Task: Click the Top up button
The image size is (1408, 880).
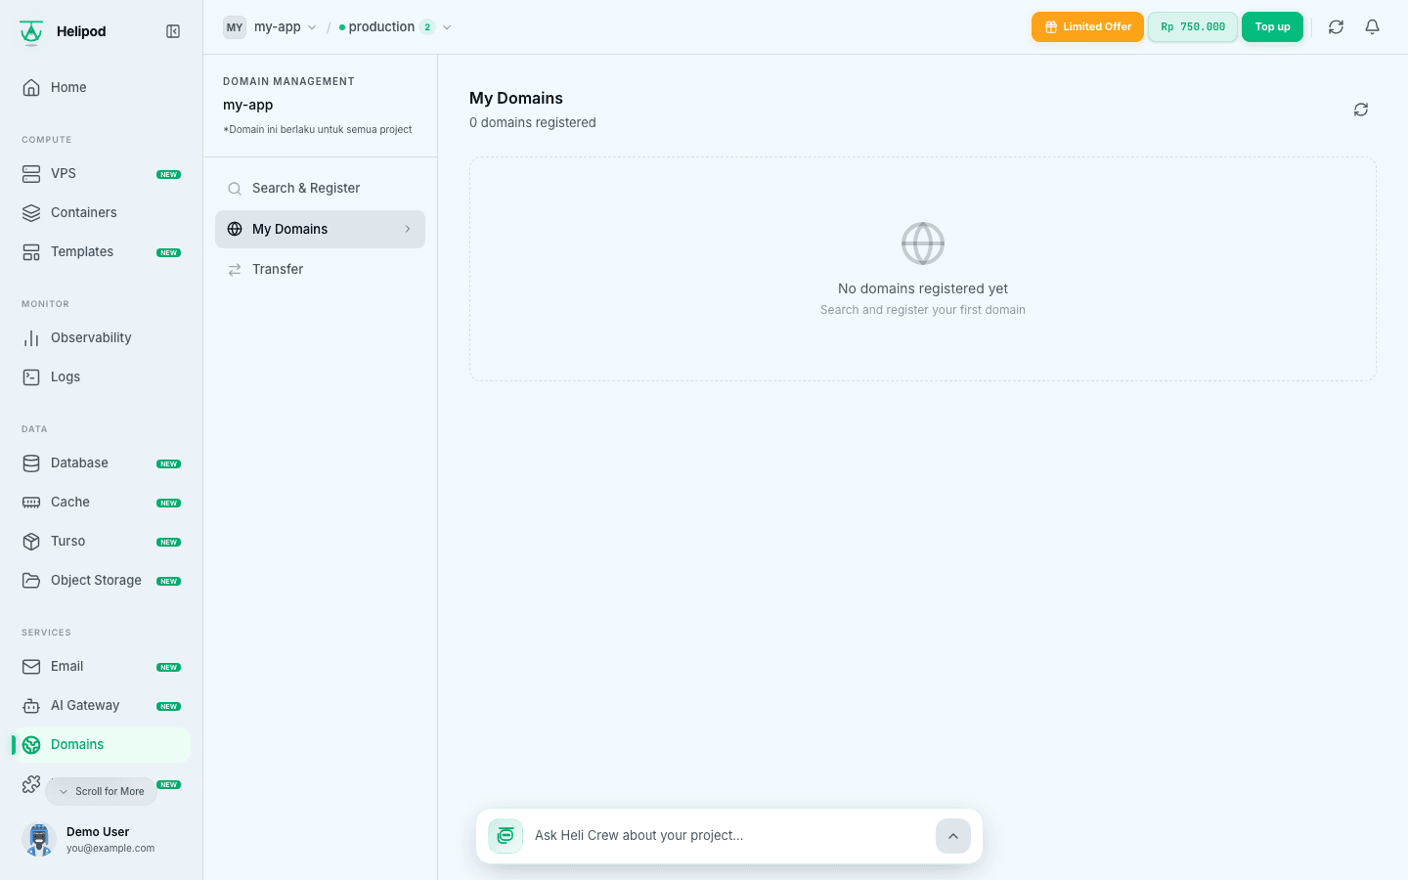Action: tap(1272, 27)
